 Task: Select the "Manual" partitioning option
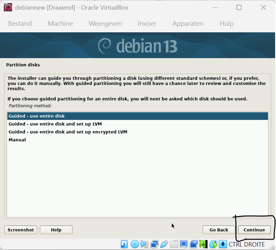[138, 140]
